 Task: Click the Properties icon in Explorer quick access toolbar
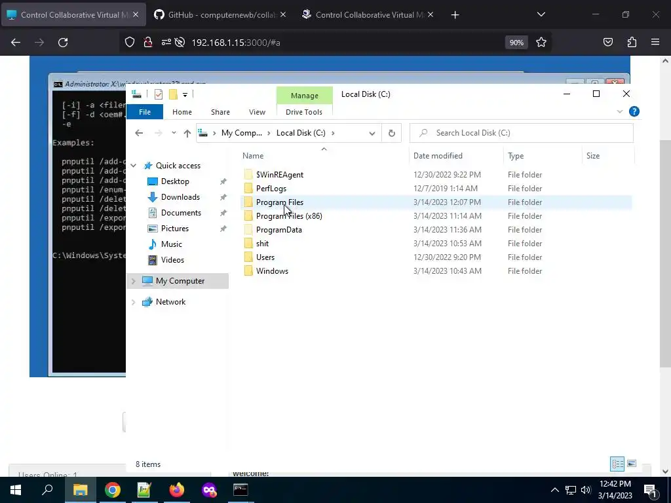(159, 94)
